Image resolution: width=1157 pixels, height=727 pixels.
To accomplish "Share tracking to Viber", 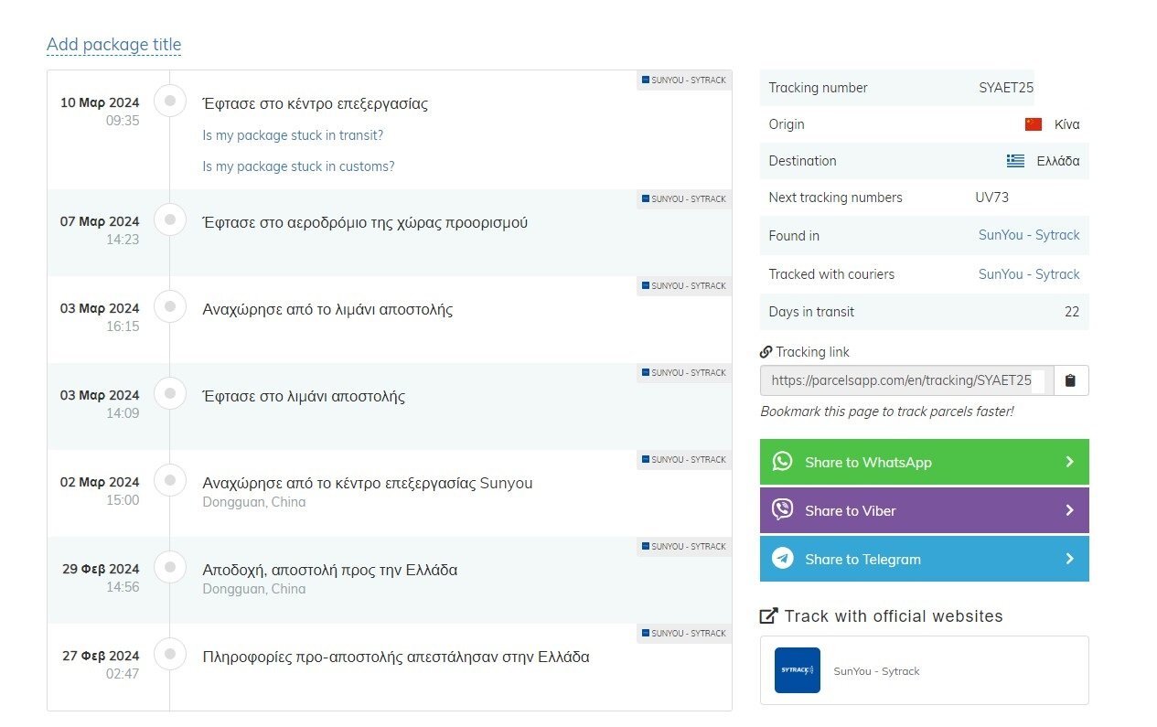I will [924, 510].
